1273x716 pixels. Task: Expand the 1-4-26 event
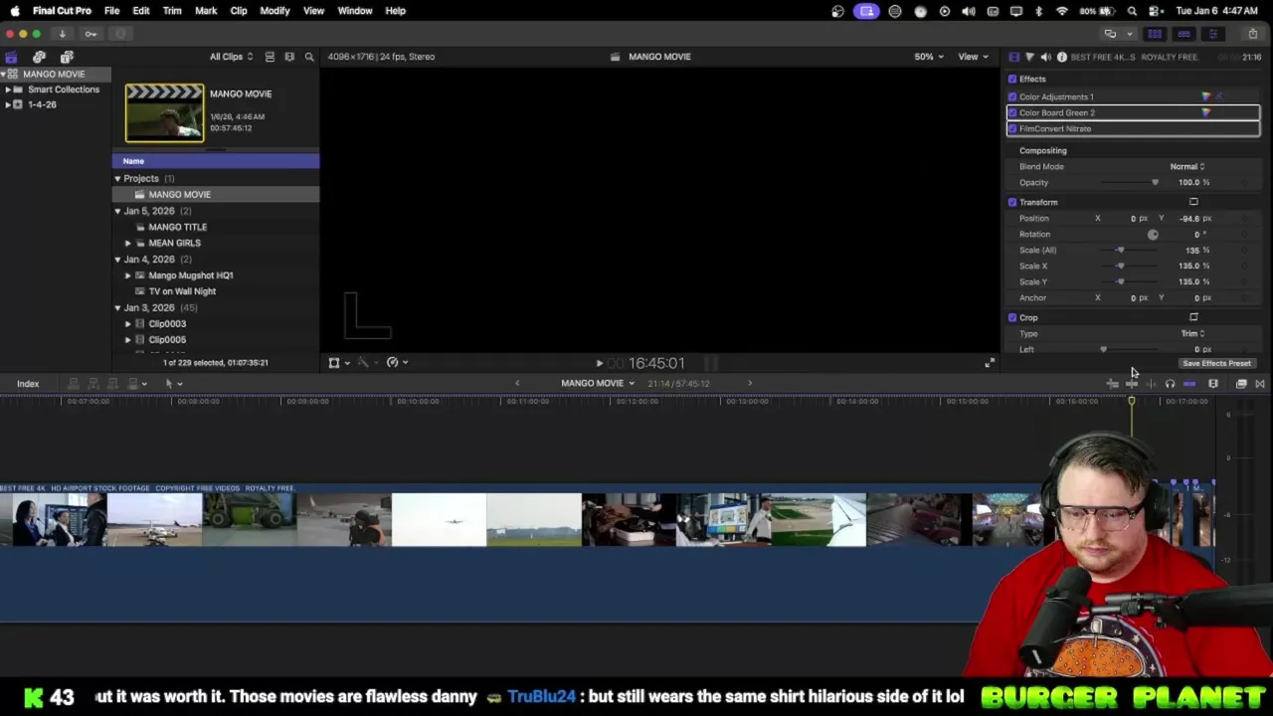click(8, 104)
